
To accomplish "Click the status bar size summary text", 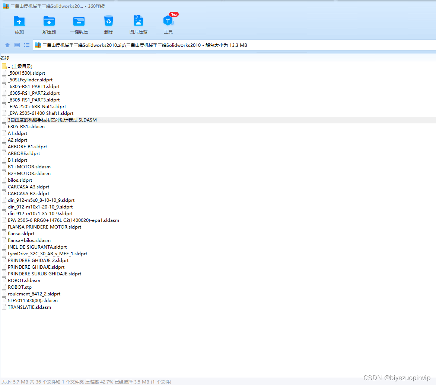I will (86, 382).
